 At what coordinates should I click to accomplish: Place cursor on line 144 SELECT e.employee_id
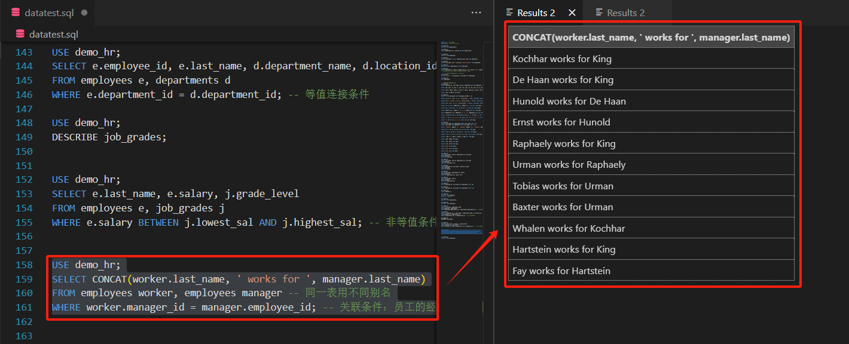point(245,66)
